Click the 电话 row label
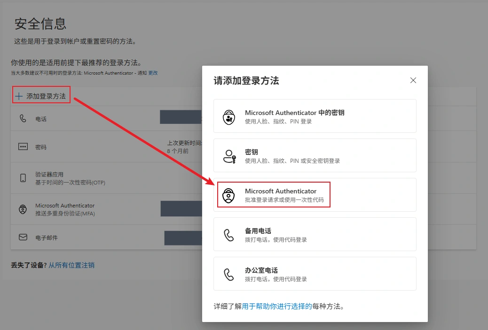The width and height of the screenshot is (488, 330). click(41, 119)
